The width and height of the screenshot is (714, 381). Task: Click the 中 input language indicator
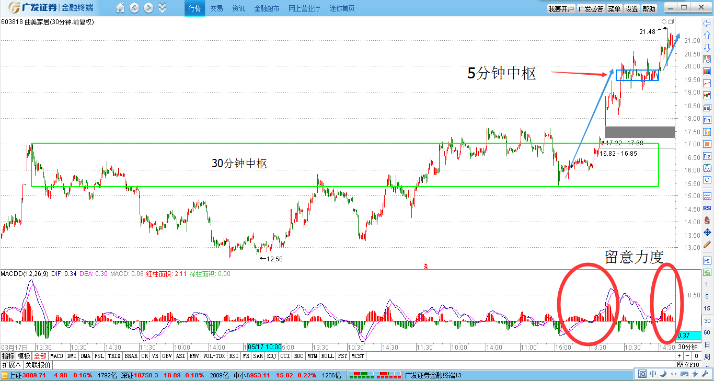tap(653, 374)
